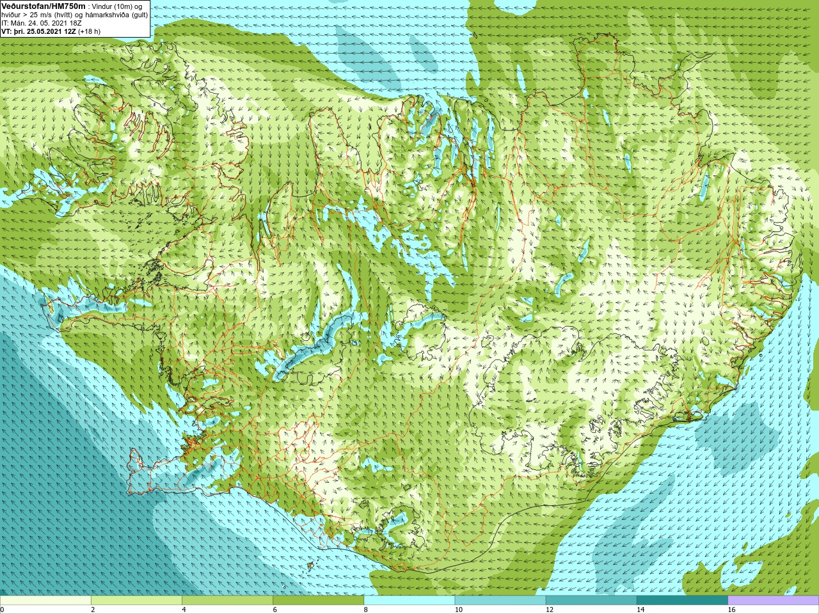Select the light cyan 8–10 m/s swatch
This screenshot has width=819, height=614.
tap(409, 601)
